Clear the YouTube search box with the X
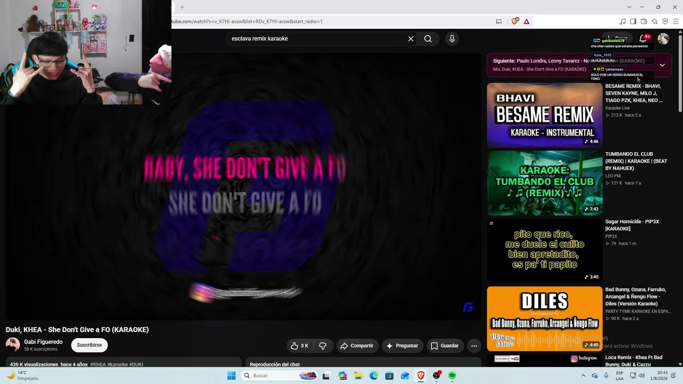 click(x=411, y=39)
